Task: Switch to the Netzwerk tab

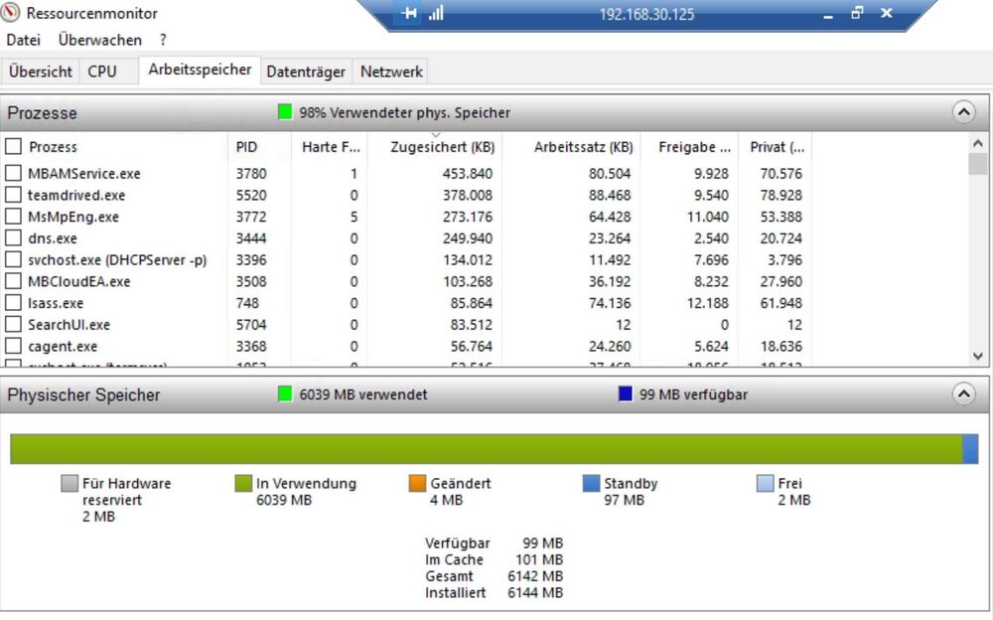Action: [391, 72]
